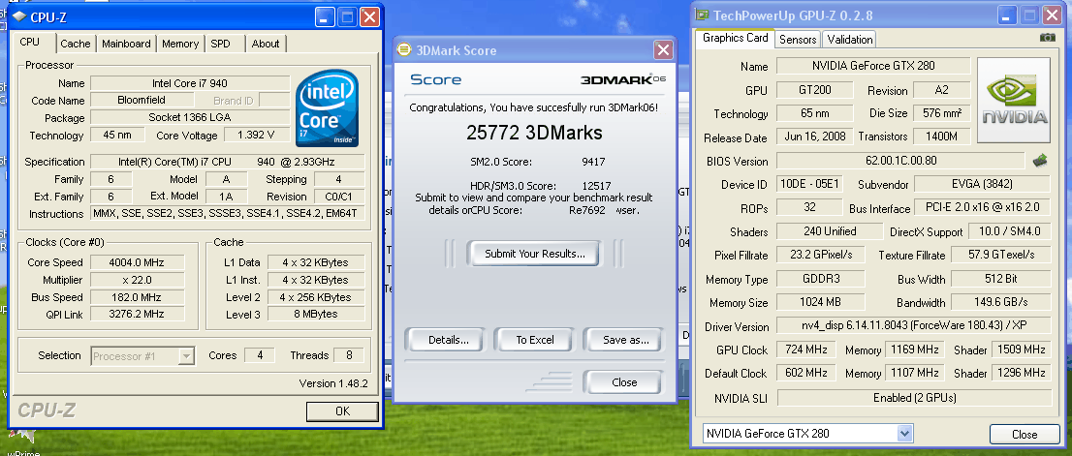Click the Driver Version field in GPU-Z
The width and height of the screenshot is (1072, 456).
click(913, 326)
